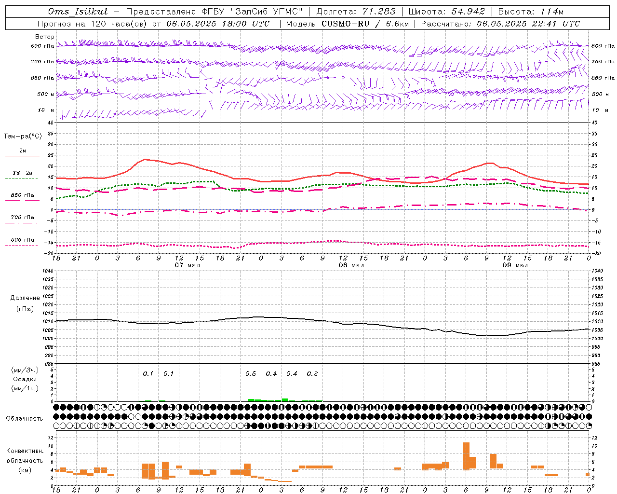Click the 07 мая date label
Image resolution: width=617 pixels, height=494 pixels.
(187, 265)
